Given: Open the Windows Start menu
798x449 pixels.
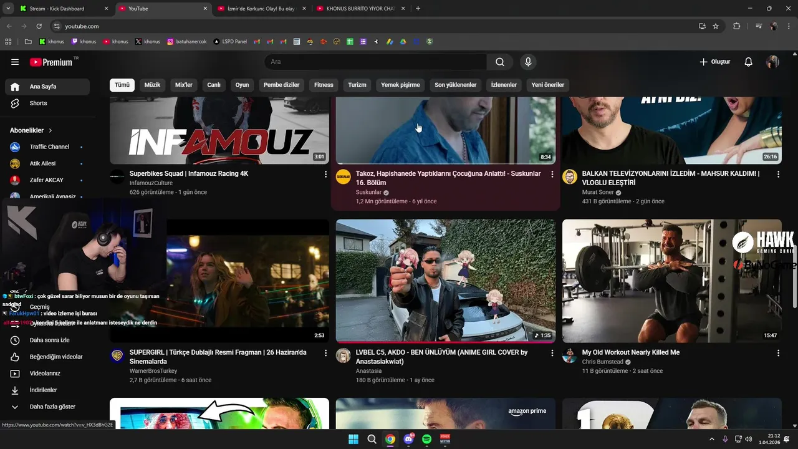Looking at the screenshot, I should tap(353, 439).
